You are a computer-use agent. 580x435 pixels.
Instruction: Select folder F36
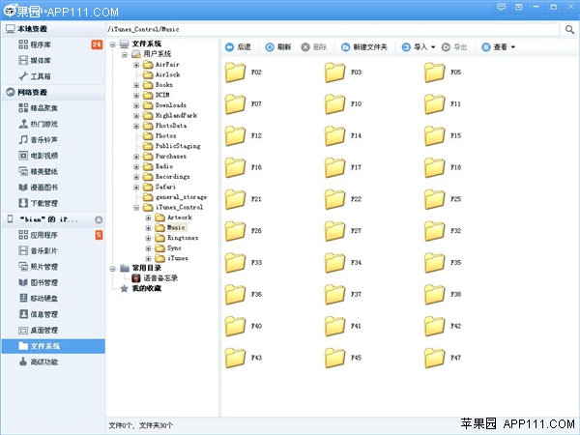click(x=244, y=295)
